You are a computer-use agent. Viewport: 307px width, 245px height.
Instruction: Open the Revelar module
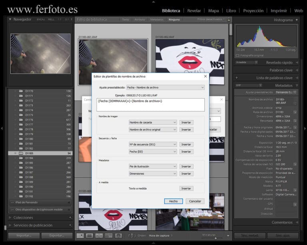pos(194,11)
